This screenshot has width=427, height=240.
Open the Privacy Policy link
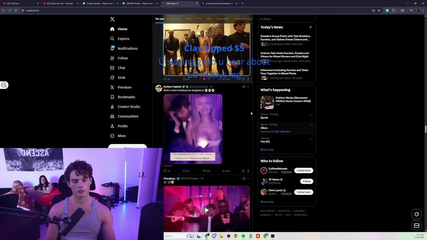coord(284,211)
